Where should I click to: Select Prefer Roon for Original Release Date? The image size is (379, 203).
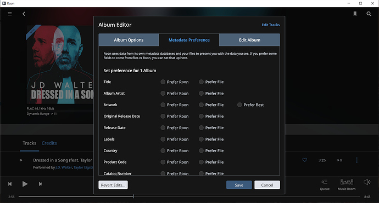tap(163, 116)
